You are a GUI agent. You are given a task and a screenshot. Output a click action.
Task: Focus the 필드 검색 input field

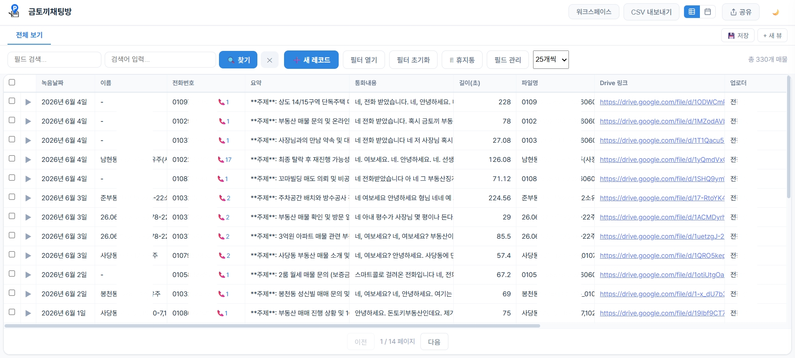click(54, 60)
